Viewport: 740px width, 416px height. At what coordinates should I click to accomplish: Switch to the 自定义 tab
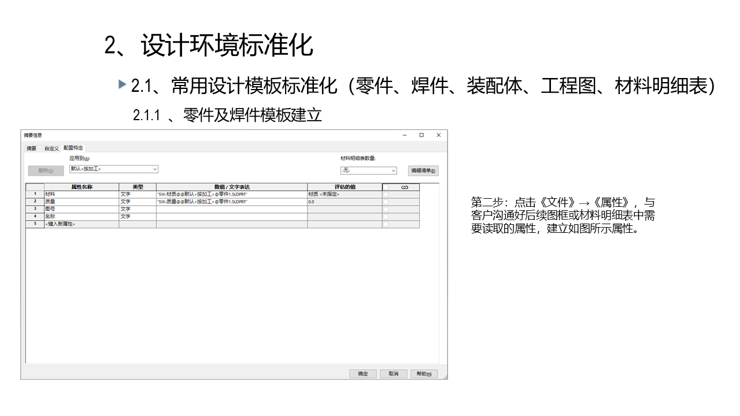click(x=51, y=148)
